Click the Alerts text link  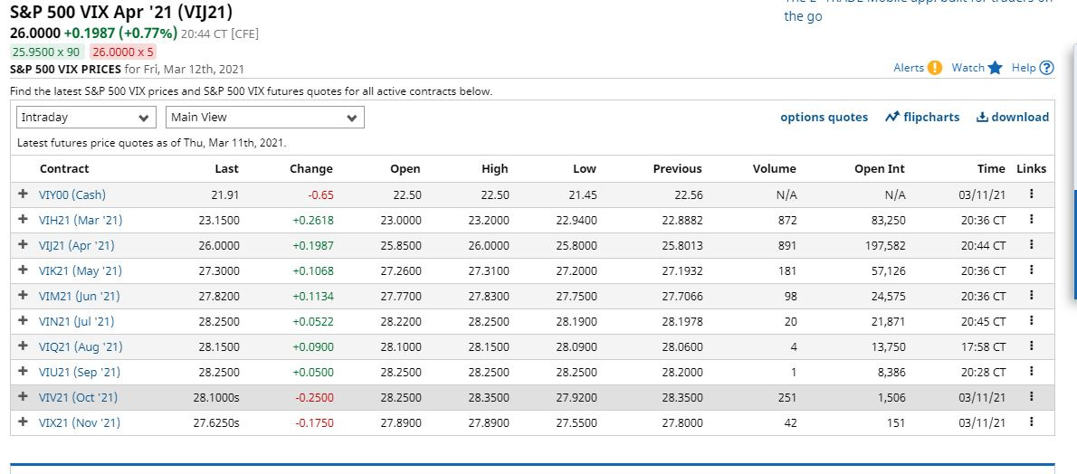pyautogui.click(x=908, y=67)
